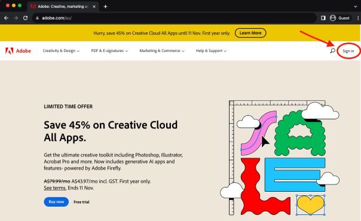Reload the page with refresh icon

[25, 18]
